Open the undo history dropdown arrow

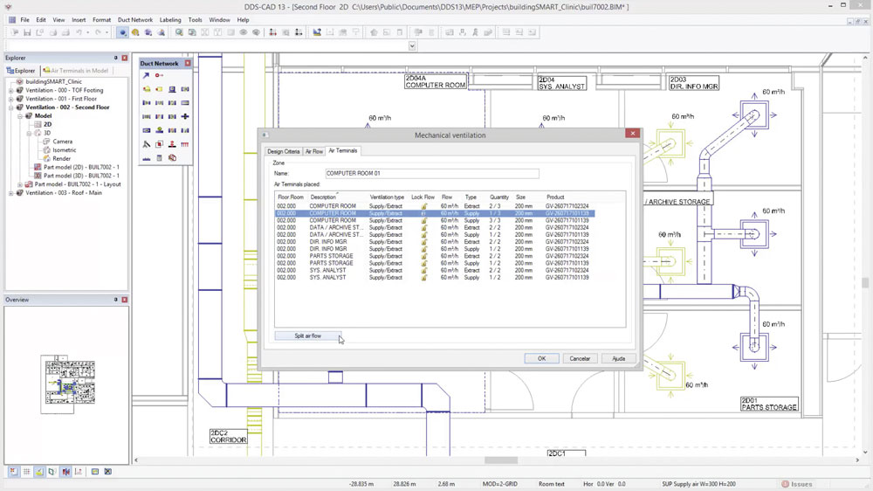(x=87, y=33)
